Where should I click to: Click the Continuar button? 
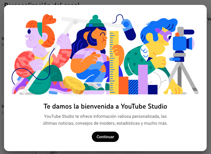point(105,137)
